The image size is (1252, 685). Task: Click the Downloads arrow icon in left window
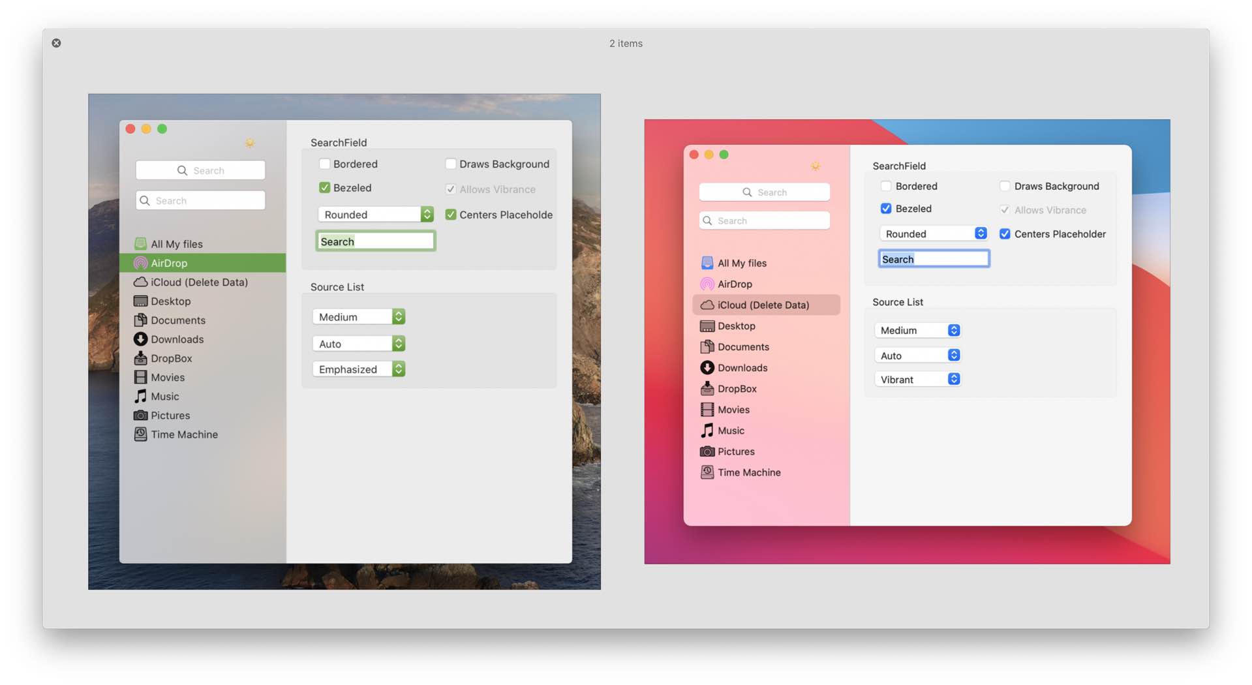(140, 339)
